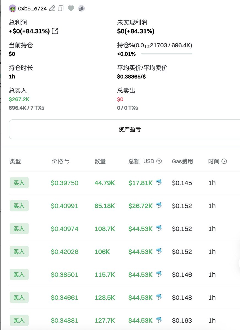240x330 pixels.
Task: Click the holding percentage progress bar
Action: click(x=167, y=54)
